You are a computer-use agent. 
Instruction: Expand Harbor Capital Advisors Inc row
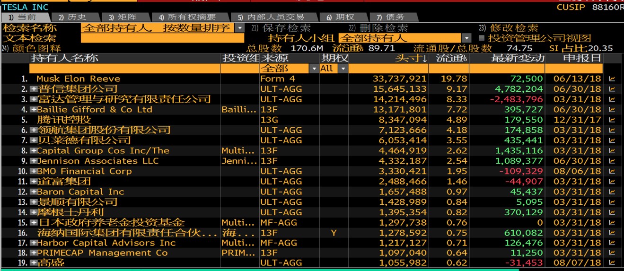[34, 243]
